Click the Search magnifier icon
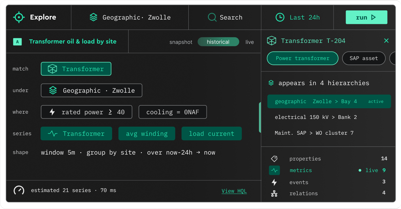The width and height of the screenshot is (401, 209). coord(212,17)
